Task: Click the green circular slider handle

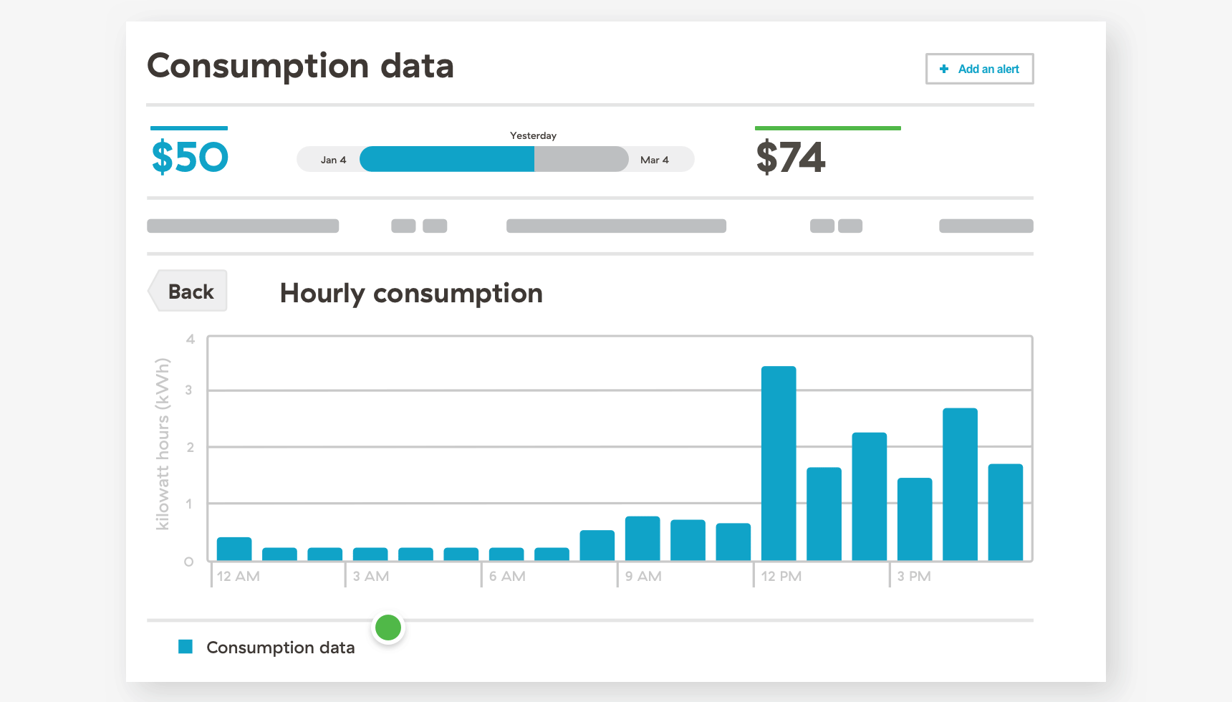Action: pyautogui.click(x=388, y=627)
